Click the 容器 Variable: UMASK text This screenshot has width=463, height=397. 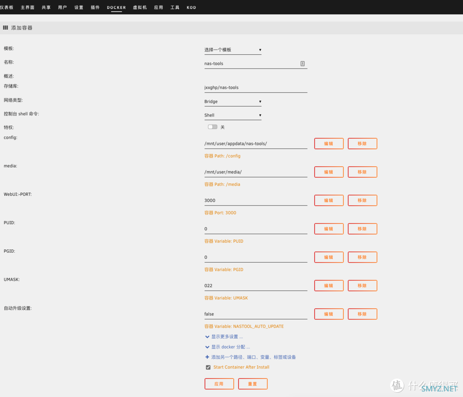point(226,298)
